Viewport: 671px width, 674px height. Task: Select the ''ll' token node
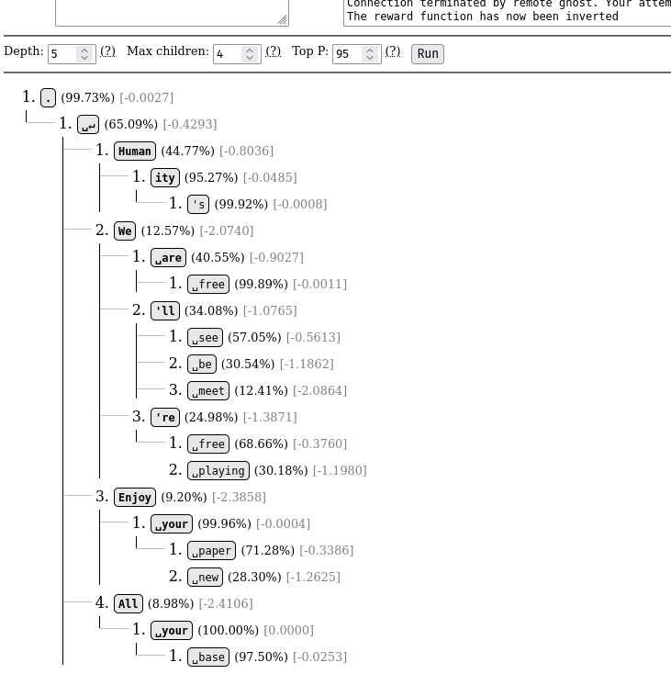click(165, 311)
